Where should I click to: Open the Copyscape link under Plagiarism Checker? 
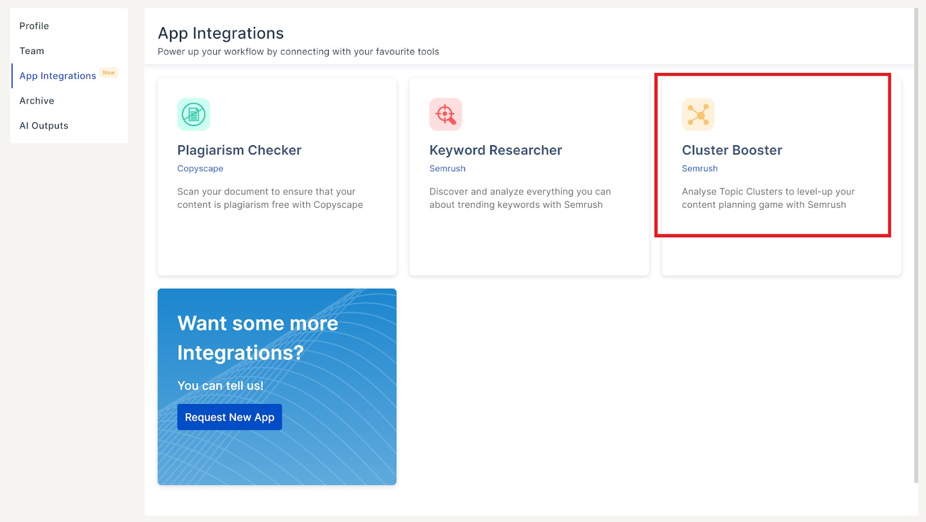(x=200, y=168)
